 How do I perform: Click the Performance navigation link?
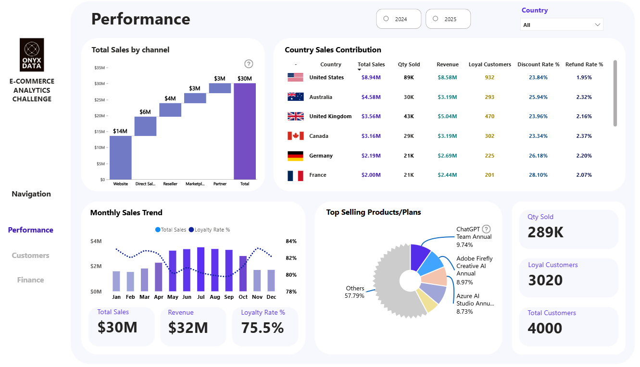(31, 230)
